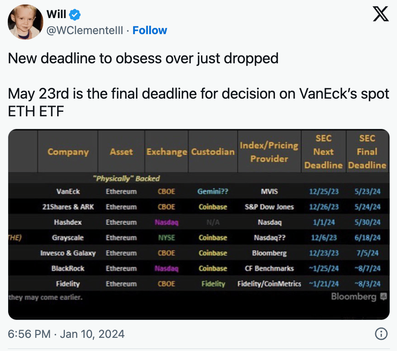Click the SEC Final Deadline header
The width and height of the screenshot is (397, 351).
pyautogui.click(x=367, y=152)
